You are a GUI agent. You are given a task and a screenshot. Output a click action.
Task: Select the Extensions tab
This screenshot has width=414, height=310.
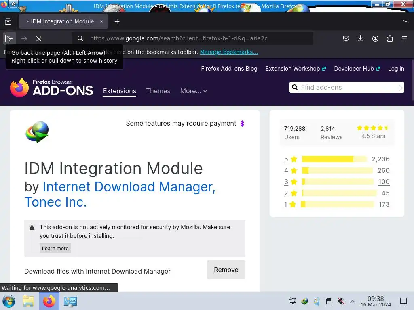(120, 91)
